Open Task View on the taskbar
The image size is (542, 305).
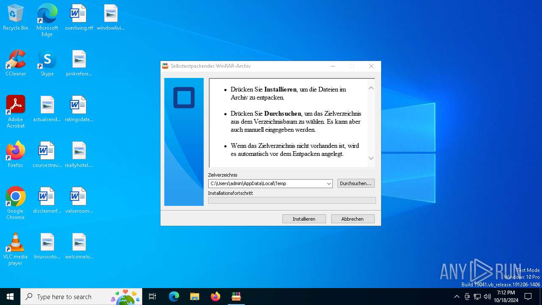[x=152, y=297]
